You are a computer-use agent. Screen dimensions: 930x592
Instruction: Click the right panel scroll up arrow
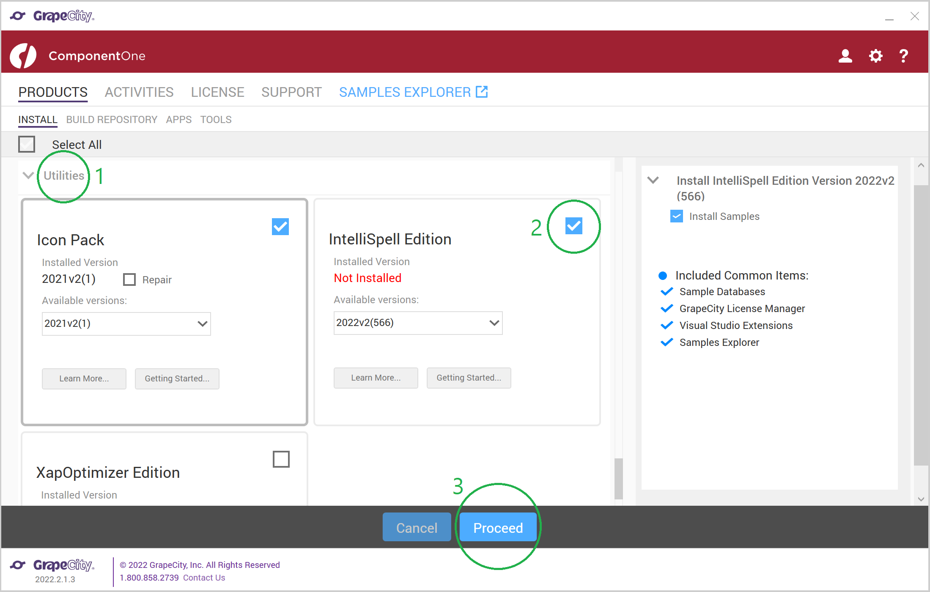pos(921,165)
